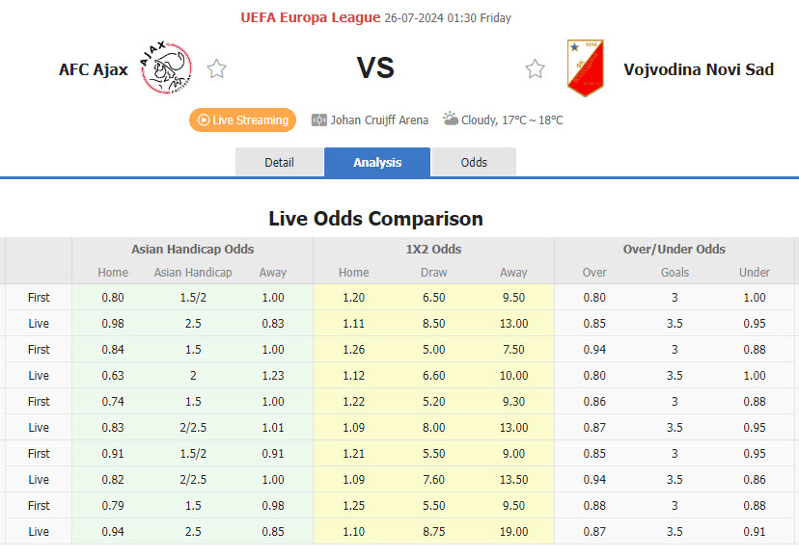The width and height of the screenshot is (799, 558).
Task: Open the Odds tab
Action: click(474, 162)
